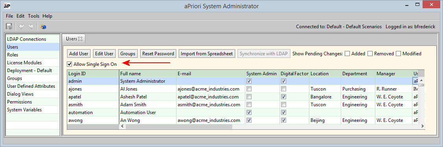Image resolution: width=443 pixels, height=147 pixels.
Task: Click the Add User button
Action: [79, 53]
